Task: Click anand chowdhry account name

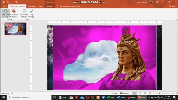Action: (x=142, y=2)
